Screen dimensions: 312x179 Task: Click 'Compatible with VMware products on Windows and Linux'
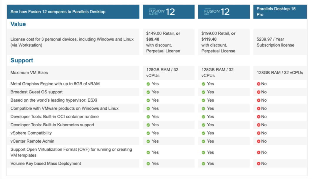[x=64, y=108]
